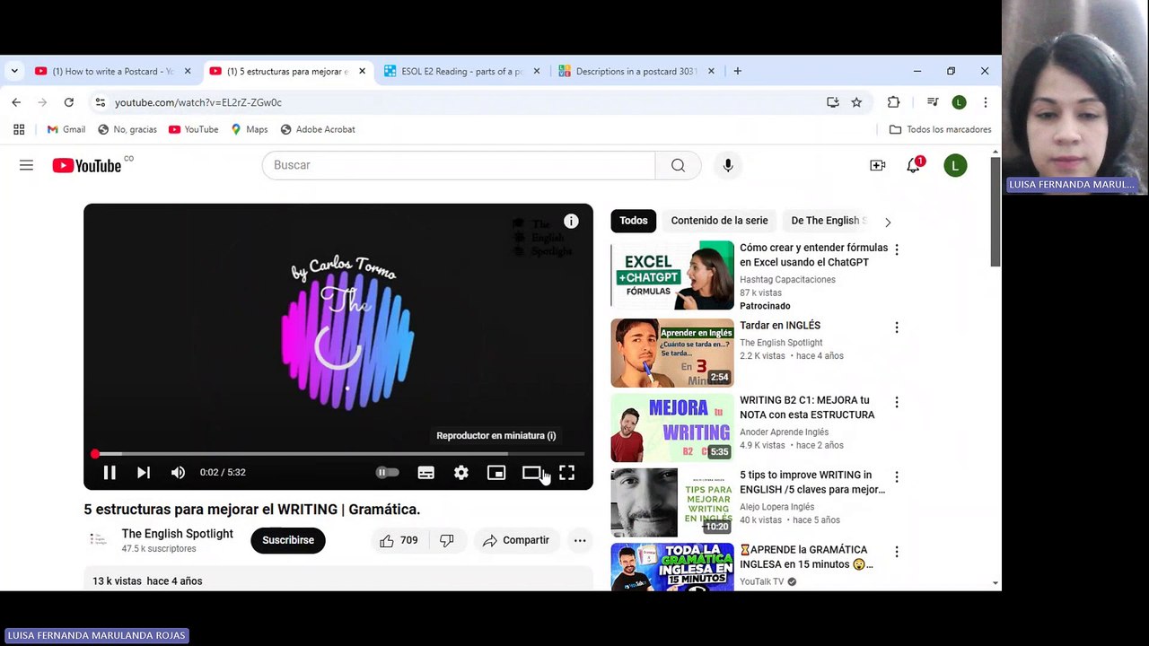Open The English Spotlight channel avatar

[x=98, y=540]
